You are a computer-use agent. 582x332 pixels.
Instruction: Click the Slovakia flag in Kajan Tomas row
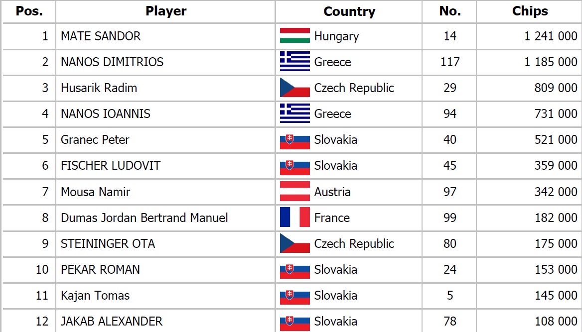(x=294, y=297)
